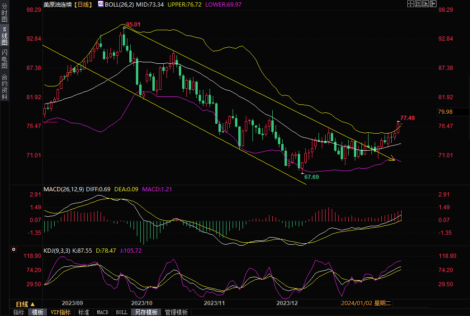Open the VIP指标 tab
The width and height of the screenshot is (470, 316).
pos(60,312)
